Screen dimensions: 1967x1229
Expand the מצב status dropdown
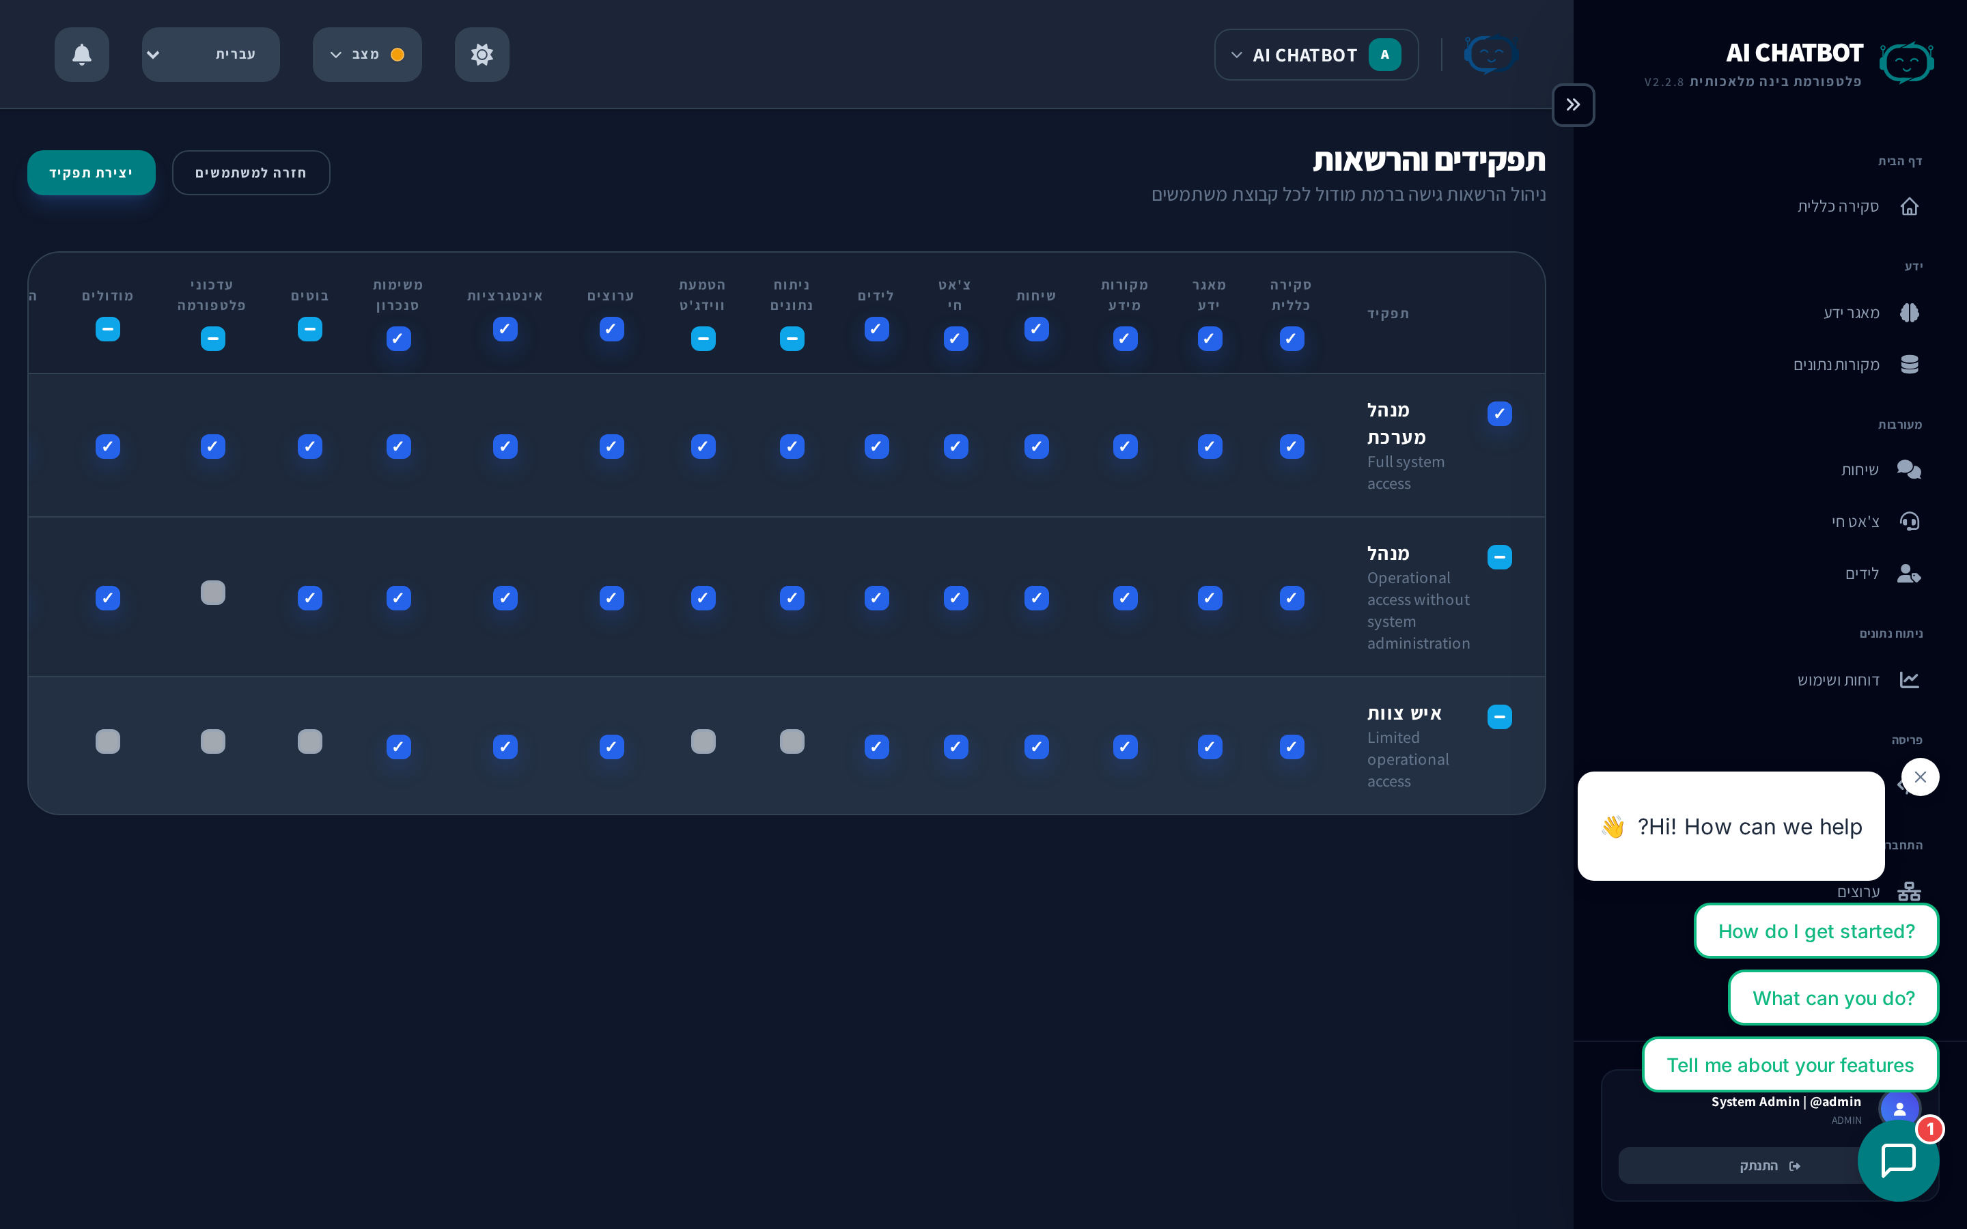pos(367,55)
